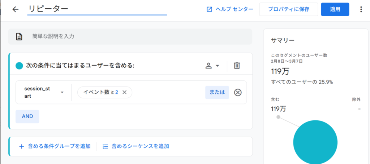Go back with the left arrow icon
Viewport: 370px width, 164px height.
[15, 9]
